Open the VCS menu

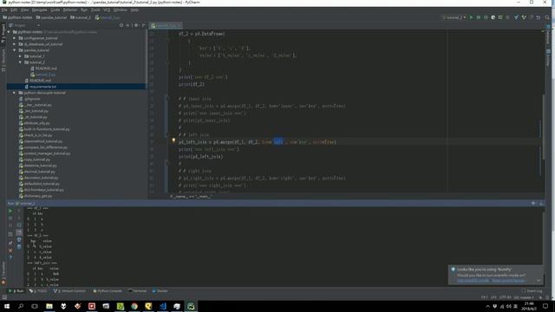click(107, 10)
